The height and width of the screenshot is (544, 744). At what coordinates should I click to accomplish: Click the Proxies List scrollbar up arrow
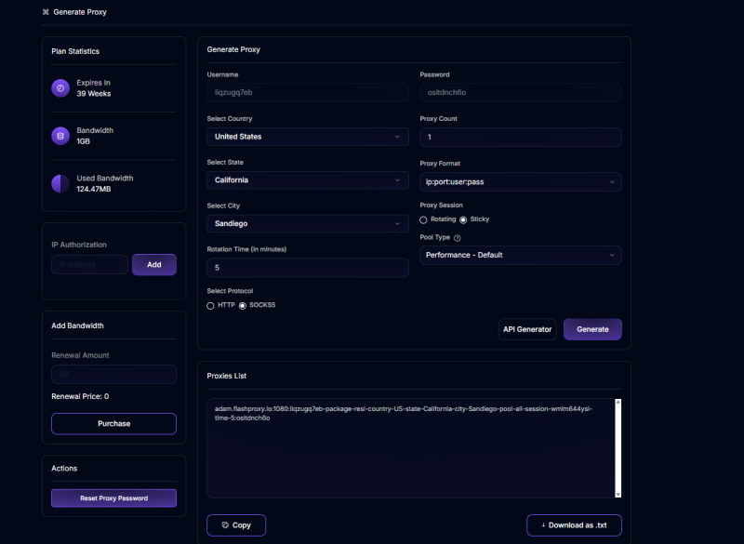[x=618, y=403]
